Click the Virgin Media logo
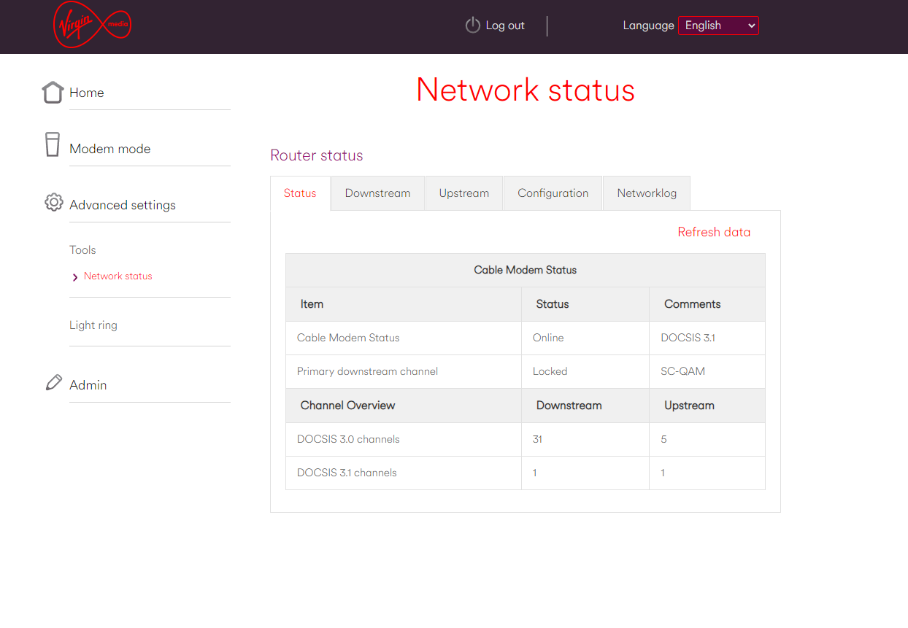 pos(91,25)
